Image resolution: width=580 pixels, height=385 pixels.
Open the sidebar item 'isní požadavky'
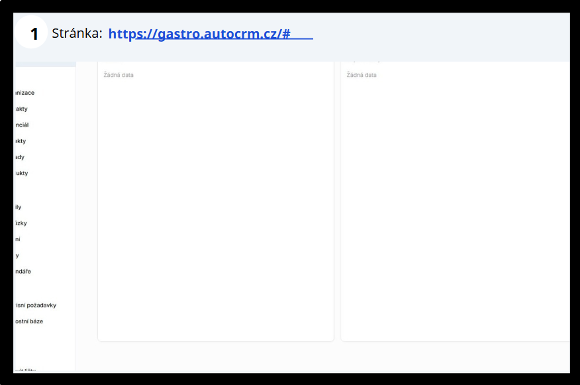36,305
